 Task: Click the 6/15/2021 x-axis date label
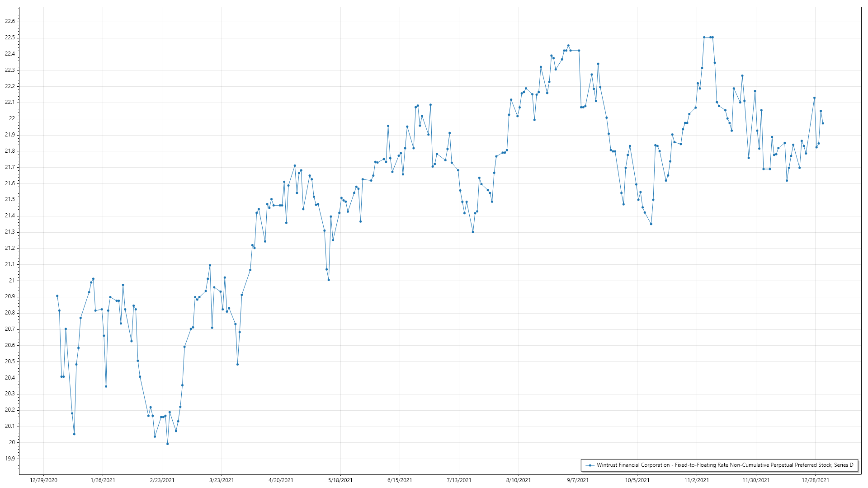pos(400,480)
